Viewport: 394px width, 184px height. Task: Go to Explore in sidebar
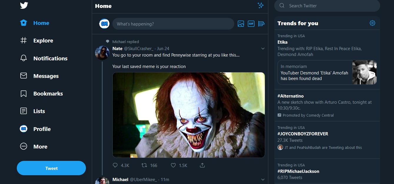click(x=43, y=41)
